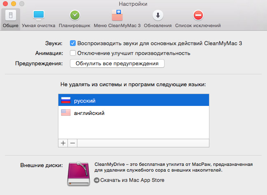Click arrow icon beside Скачать из Mac App Store
Viewport: 267px width, 195px height.
coord(97,180)
